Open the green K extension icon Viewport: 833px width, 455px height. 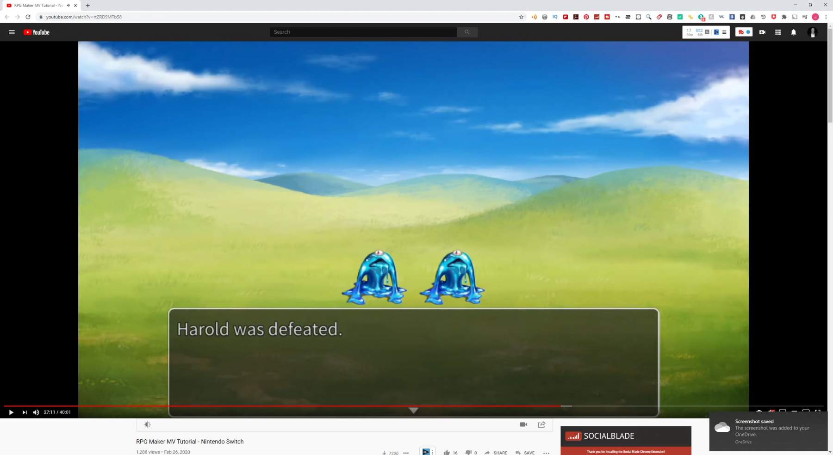click(x=680, y=17)
